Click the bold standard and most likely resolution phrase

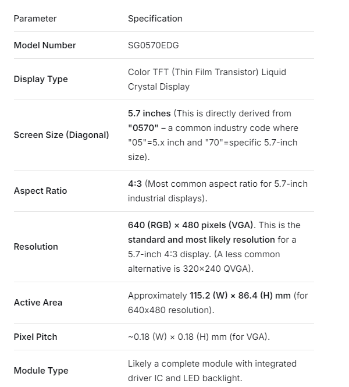201,240
